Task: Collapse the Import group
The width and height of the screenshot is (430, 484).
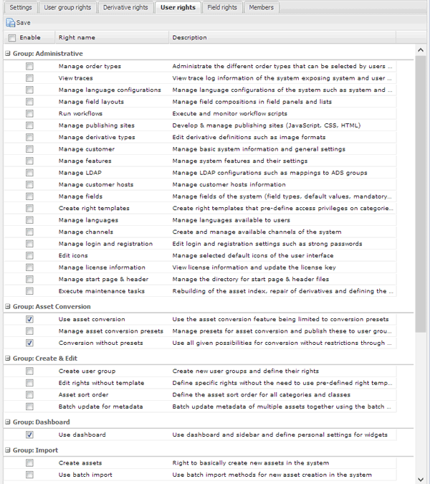Action: coord(8,450)
